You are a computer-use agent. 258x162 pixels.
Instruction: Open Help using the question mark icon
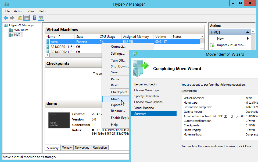[34, 18]
